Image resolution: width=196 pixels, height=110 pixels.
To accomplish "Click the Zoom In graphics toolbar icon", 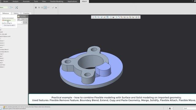I will pyautogui.click(x=96, y=17).
